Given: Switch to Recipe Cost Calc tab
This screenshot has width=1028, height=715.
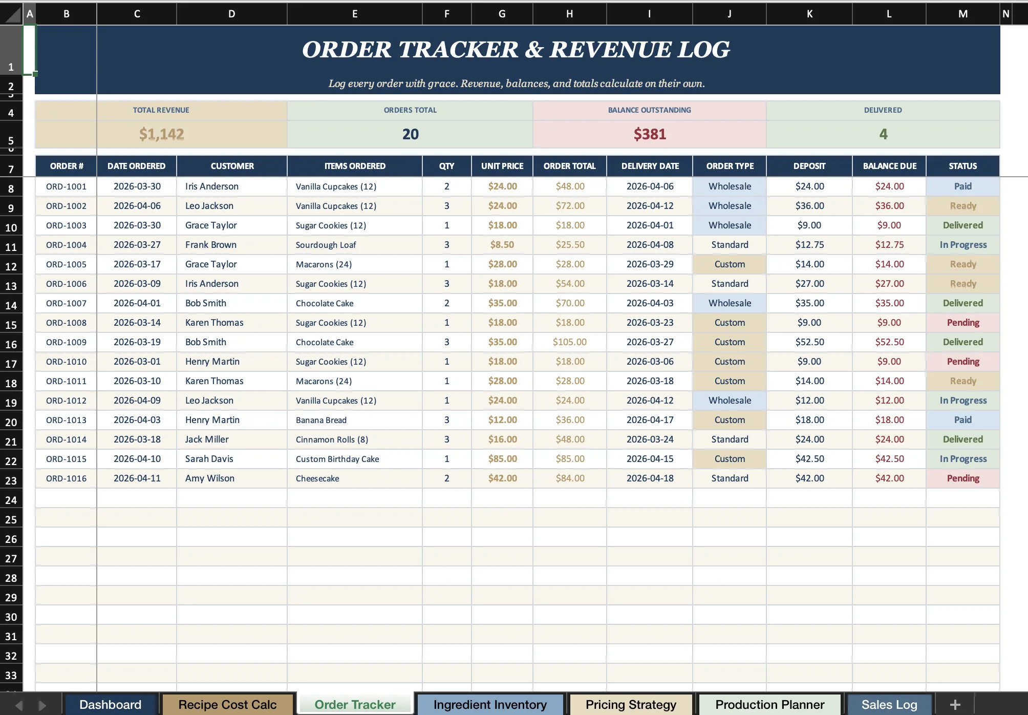Looking at the screenshot, I should pos(227,705).
